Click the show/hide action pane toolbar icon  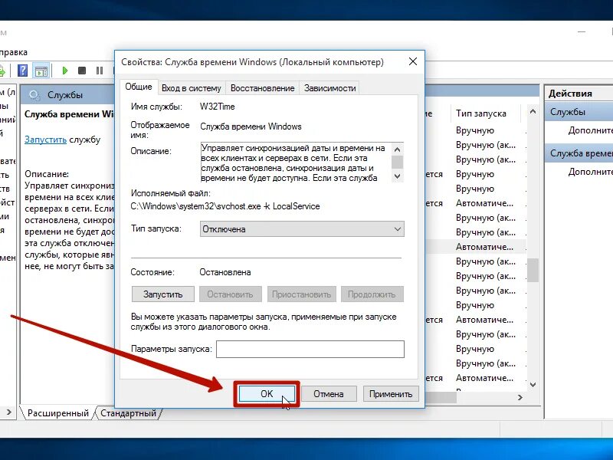(41, 71)
